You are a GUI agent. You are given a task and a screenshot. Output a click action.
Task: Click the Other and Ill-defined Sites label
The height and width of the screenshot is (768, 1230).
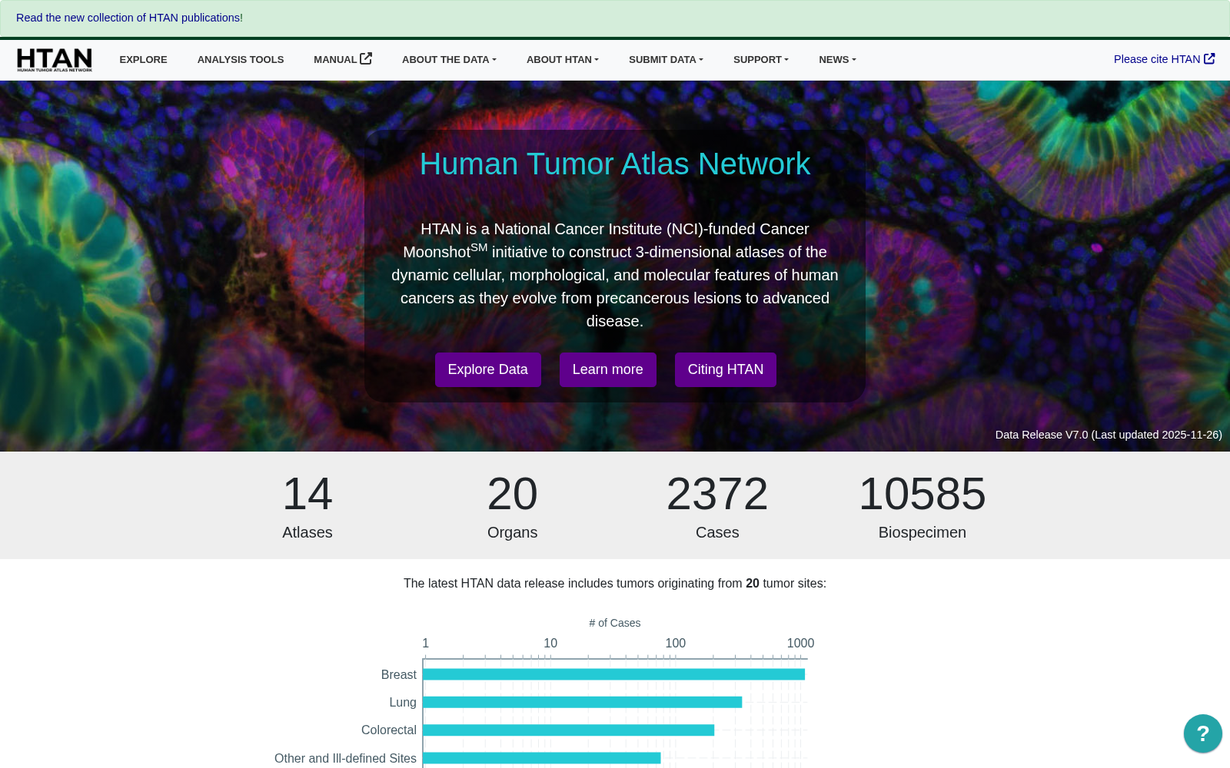coord(345,758)
